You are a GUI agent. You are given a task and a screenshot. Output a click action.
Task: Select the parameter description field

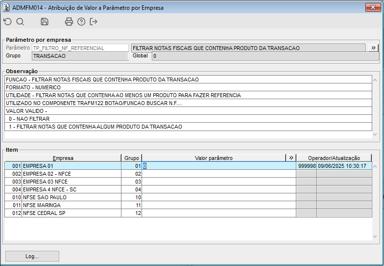(x=248, y=48)
